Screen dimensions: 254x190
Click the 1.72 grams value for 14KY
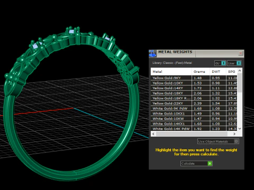pyautogui.click(x=198, y=88)
